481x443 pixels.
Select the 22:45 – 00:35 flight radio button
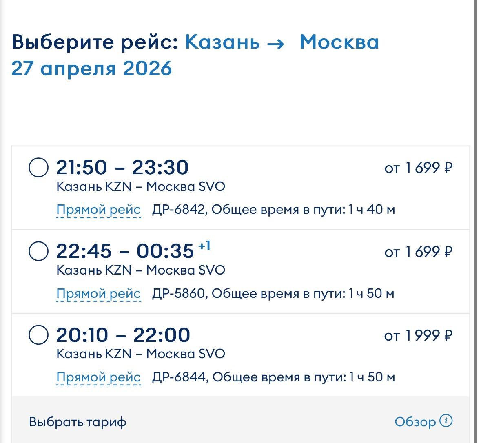38,251
